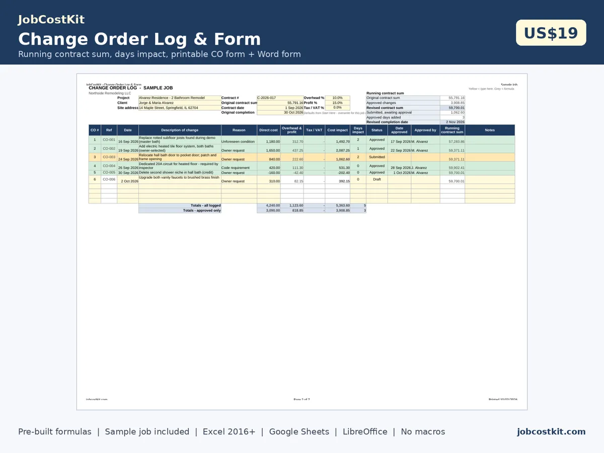Select the Days impact column header
Image resolution: width=604 pixels, height=453 pixels.
[x=358, y=130]
